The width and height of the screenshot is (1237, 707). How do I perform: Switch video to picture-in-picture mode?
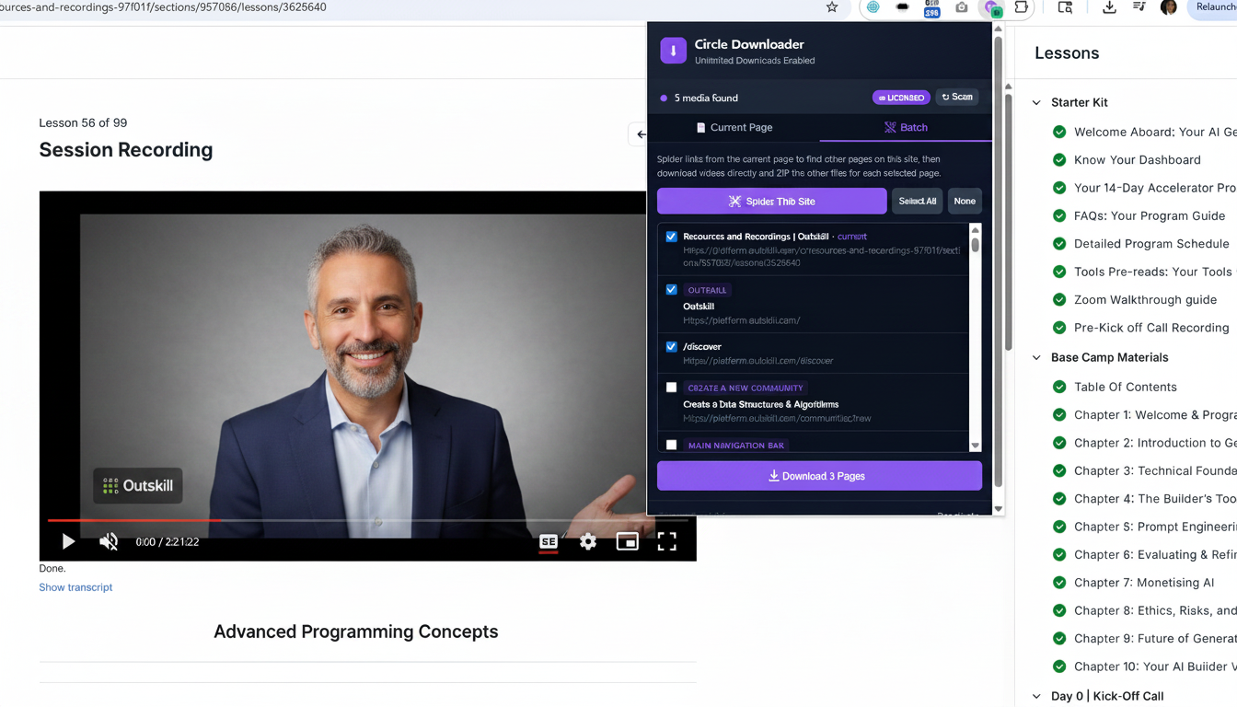[628, 541]
